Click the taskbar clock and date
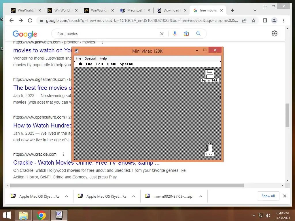Screen dimensions: 295x221 [x=282, y=216]
